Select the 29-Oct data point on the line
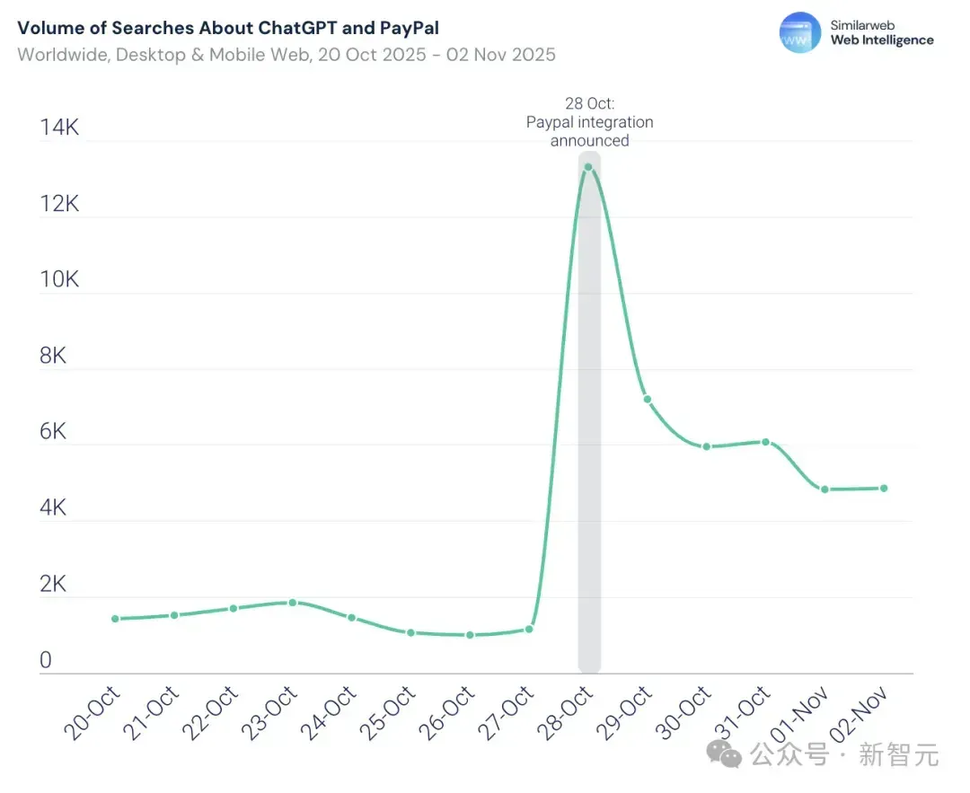Screen dimensions: 970x793 tap(648, 399)
